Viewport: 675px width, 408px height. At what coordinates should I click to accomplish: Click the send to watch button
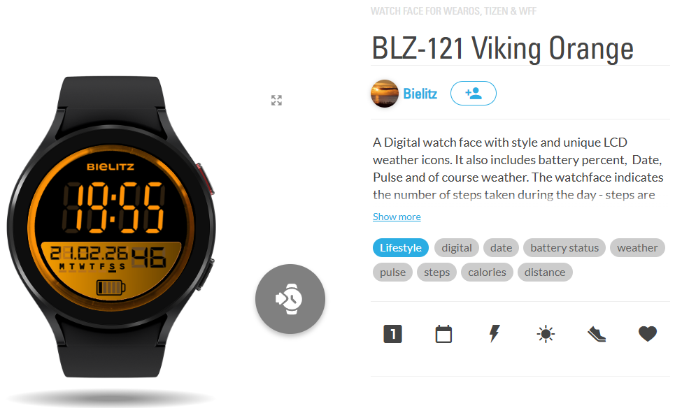(290, 299)
